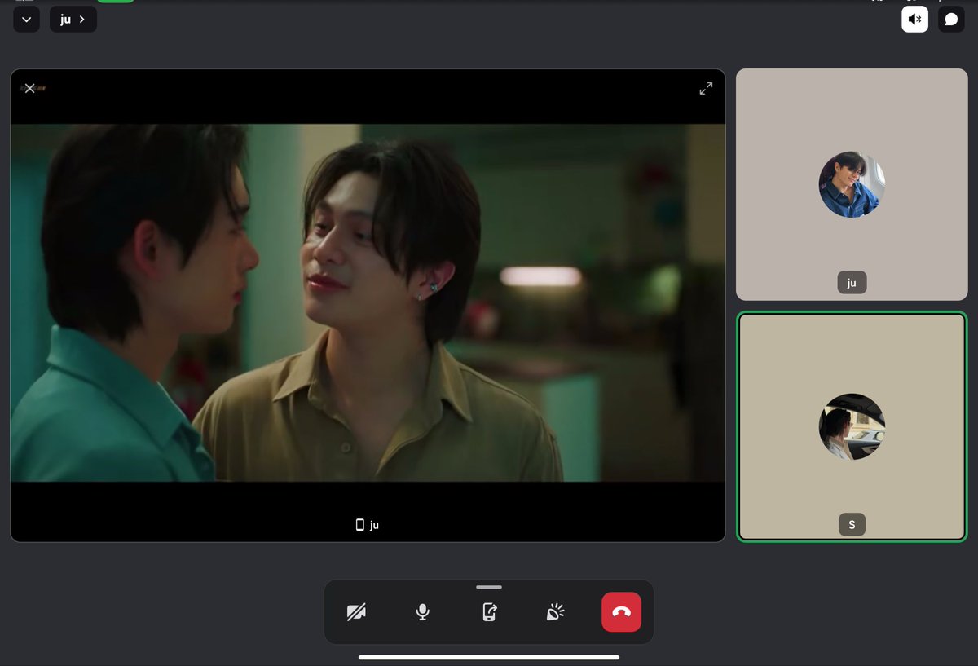978x666 pixels.
Task: Hang up with the red call button
Action: (622, 612)
